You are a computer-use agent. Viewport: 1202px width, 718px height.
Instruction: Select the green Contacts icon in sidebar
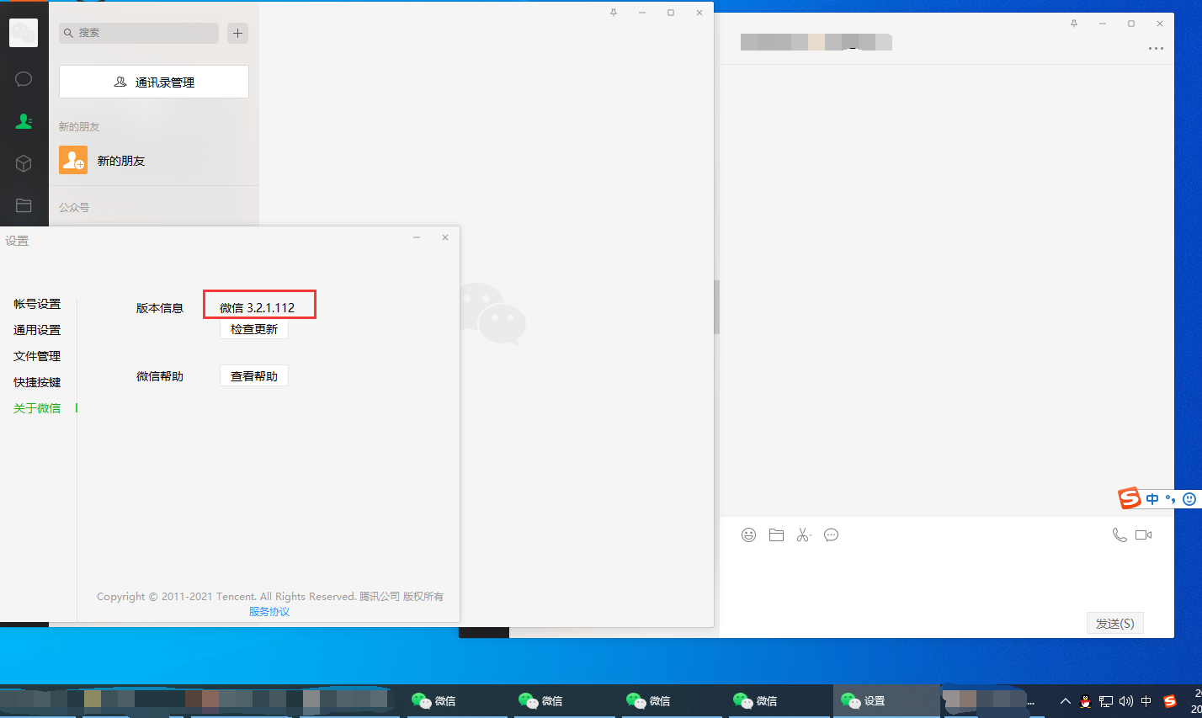[x=24, y=121]
